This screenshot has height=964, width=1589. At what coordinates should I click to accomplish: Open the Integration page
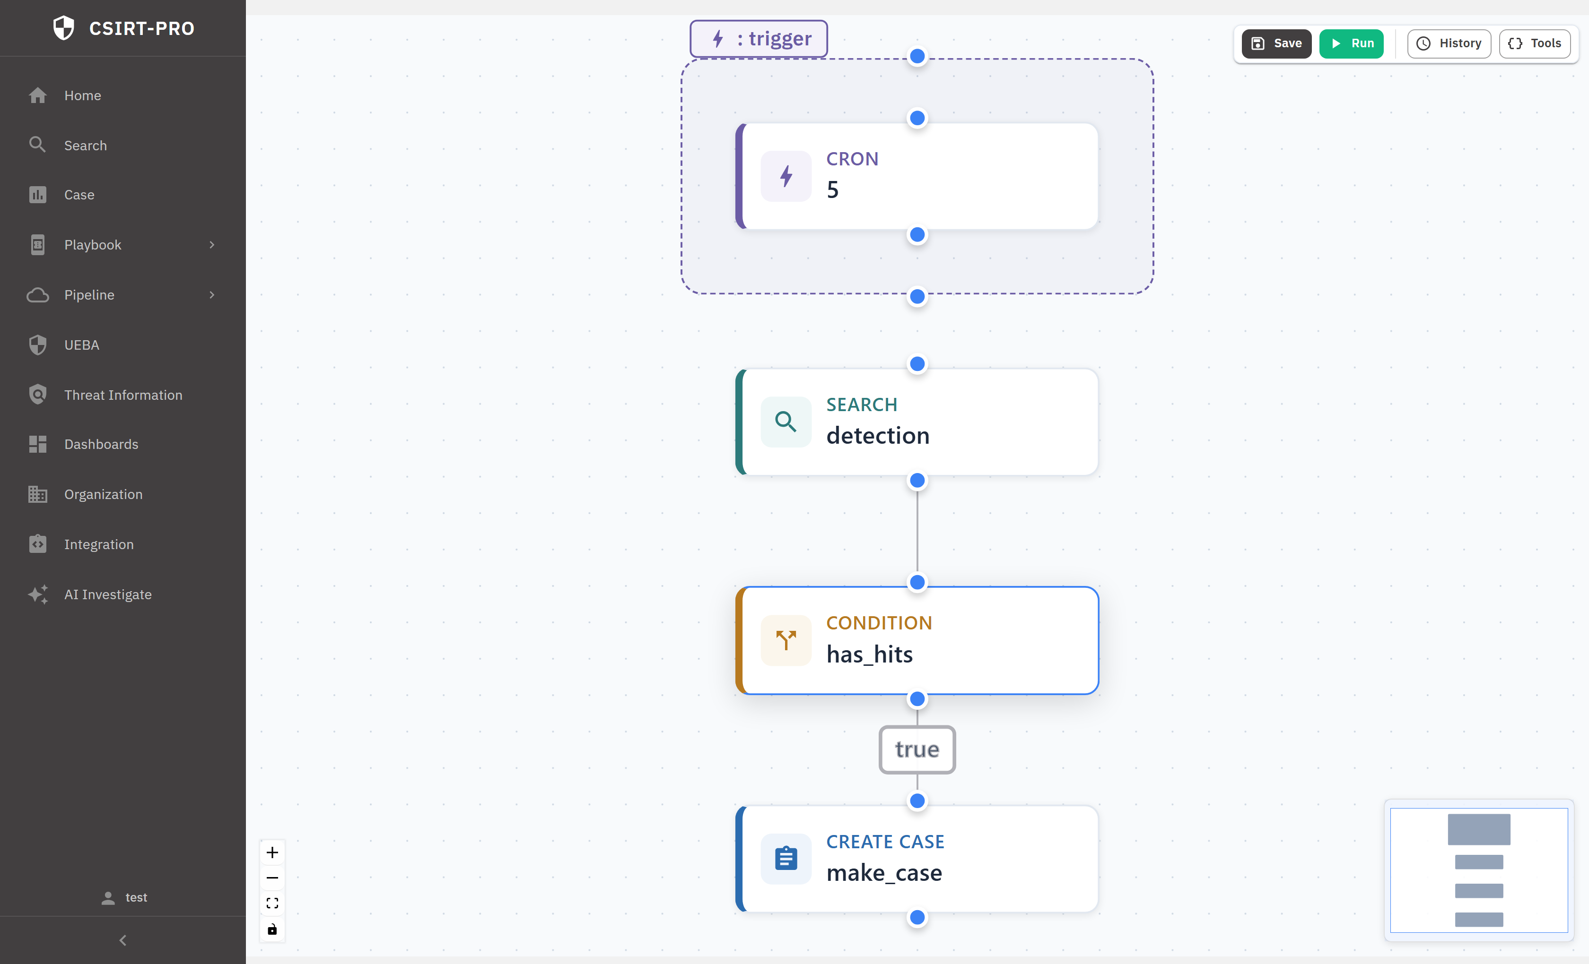122,544
